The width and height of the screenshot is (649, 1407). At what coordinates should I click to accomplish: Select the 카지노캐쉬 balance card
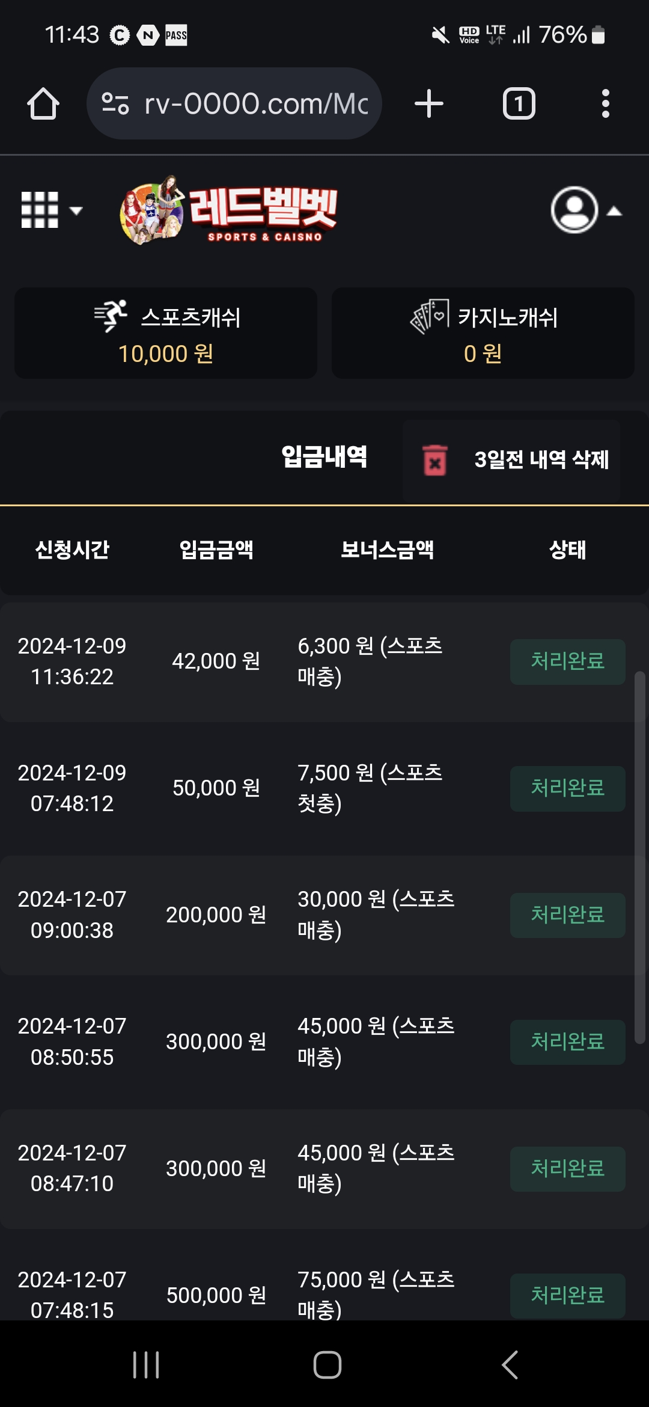pos(483,334)
